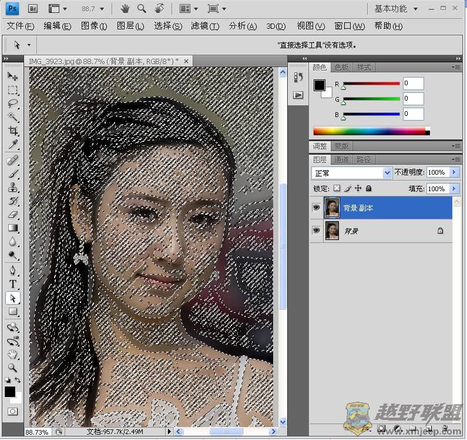The height and width of the screenshot is (440, 467).
Task: Open the 滤镜 menu
Action: tap(204, 26)
